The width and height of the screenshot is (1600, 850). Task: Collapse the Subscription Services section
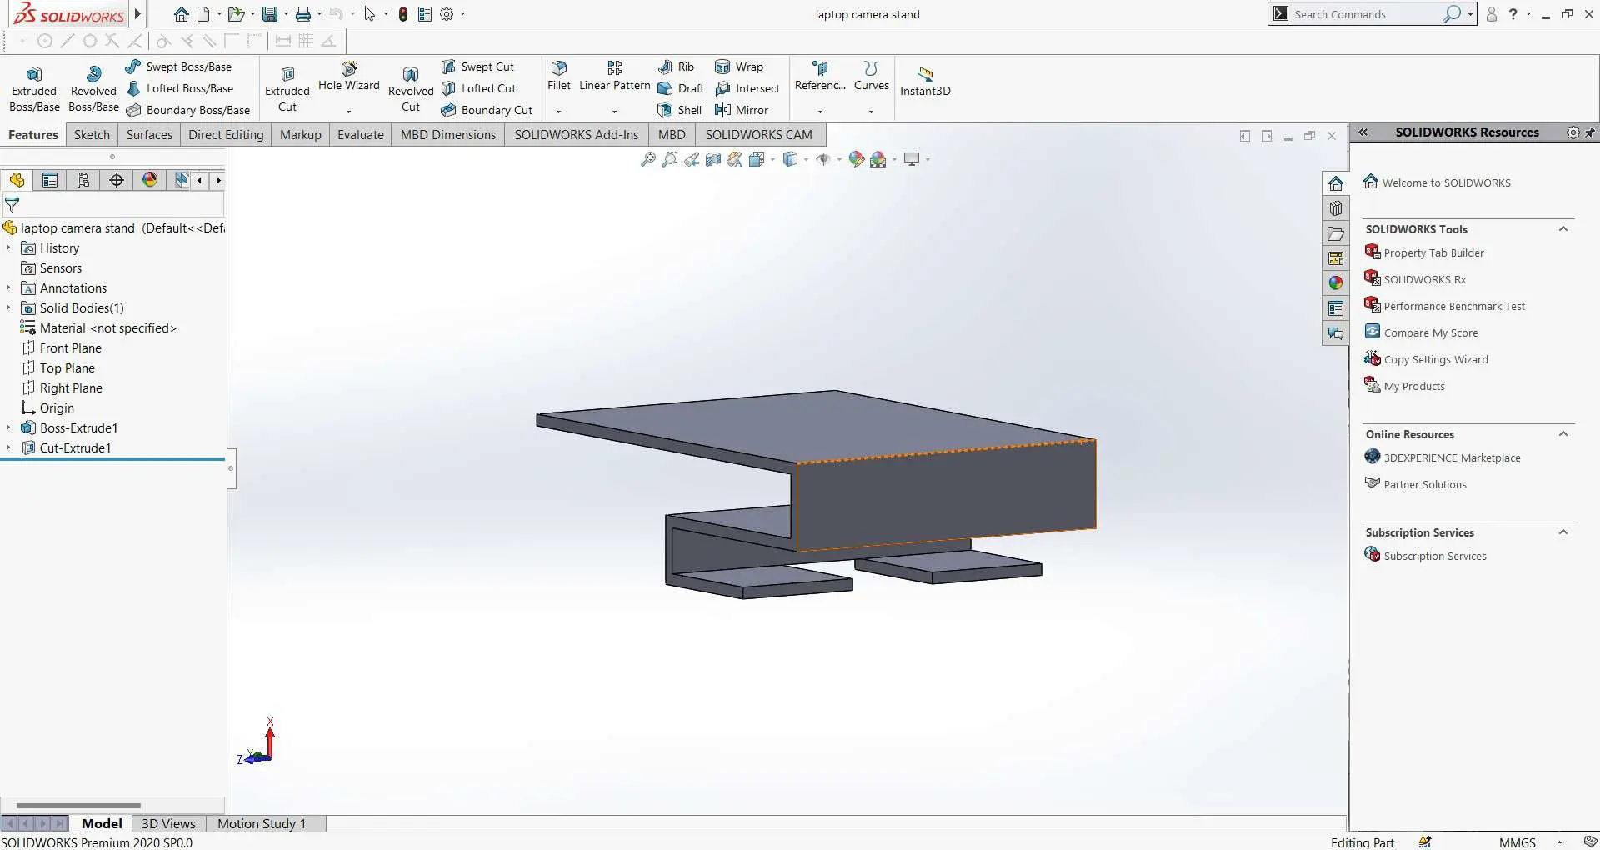pos(1563,532)
